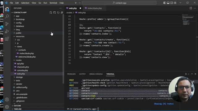Open the Go menu
The height and width of the screenshot is (111, 198).
(x=40, y=3)
